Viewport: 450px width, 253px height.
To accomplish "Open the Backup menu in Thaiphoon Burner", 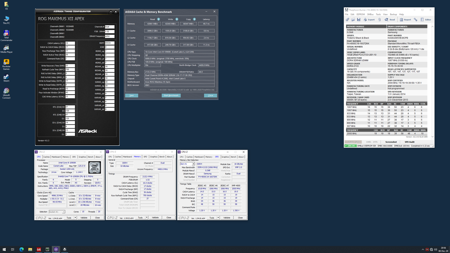I will click(x=393, y=14).
